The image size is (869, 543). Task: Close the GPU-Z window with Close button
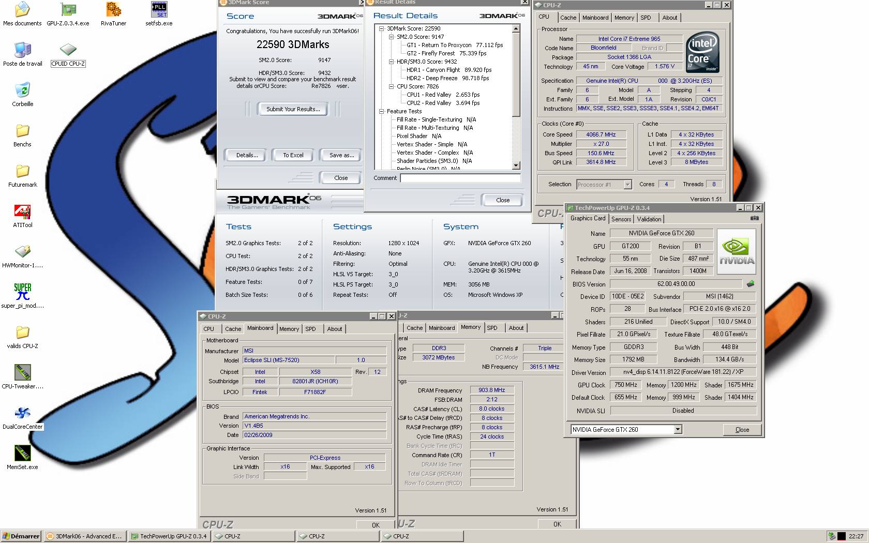tap(742, 430)
